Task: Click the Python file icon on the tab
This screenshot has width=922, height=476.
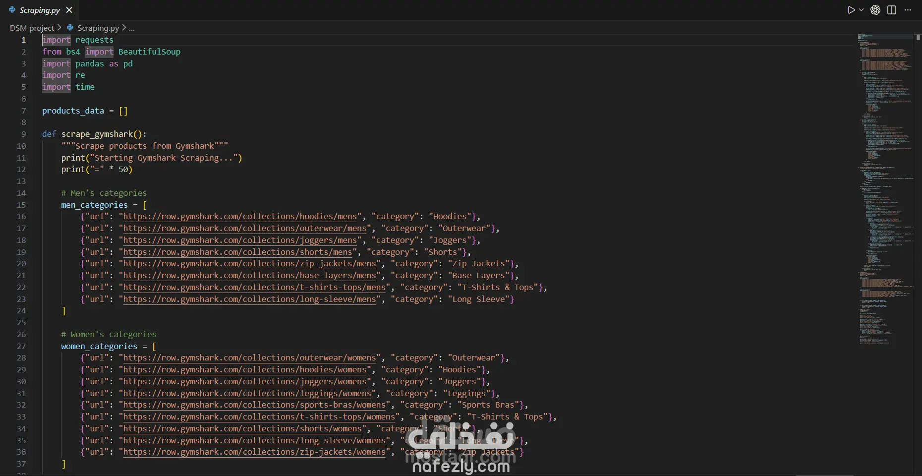Action: click(12, 10)
